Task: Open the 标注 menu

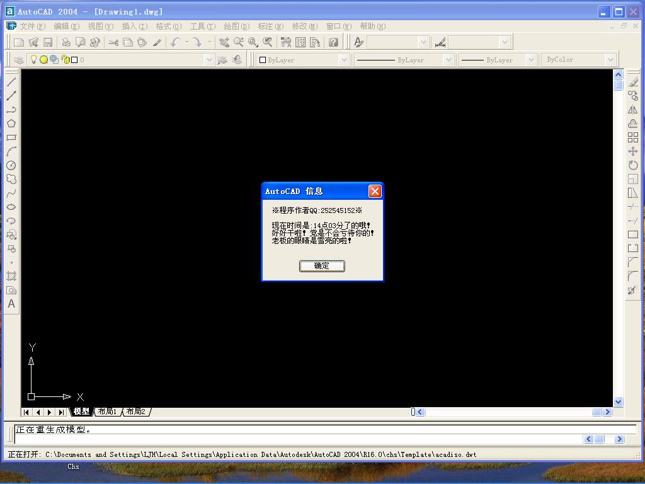Action: tap(271, 26)
